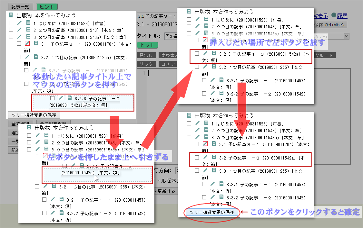Click document icon for 2 2つ目の記事 in upper-left tree panel

(28, 29)
